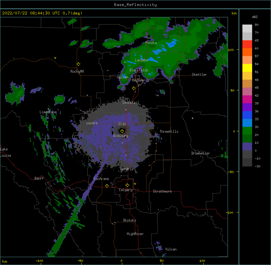Click the Base_Reflectivity title
This screenshot has height=265, width=271.
pos(135,5)
